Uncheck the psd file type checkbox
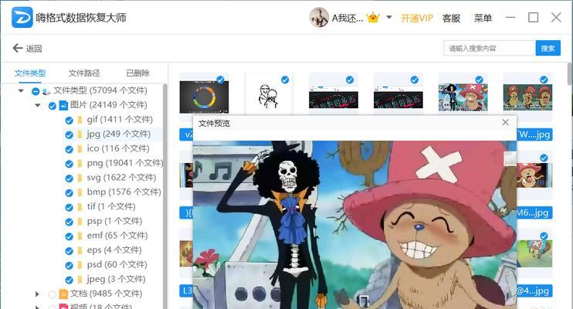573x309 pixels. tap(69, 266)
